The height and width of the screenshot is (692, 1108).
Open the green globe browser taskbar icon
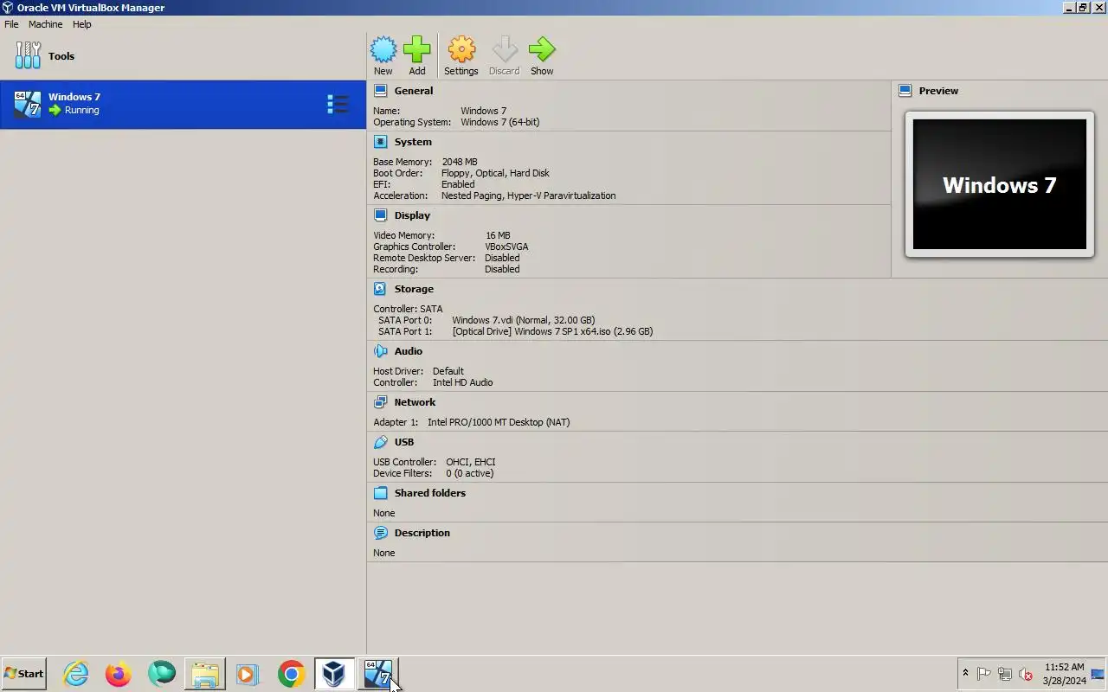(162, 674)
